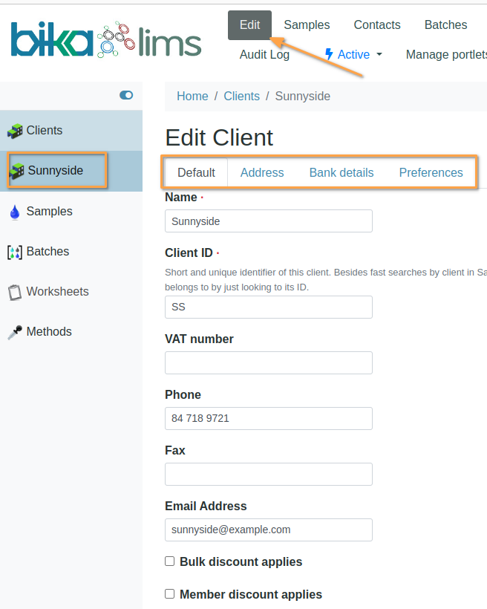This screenshot has width=487, height=609.
Task: Toggle the sidebar switch
Action: pos(126,95)
